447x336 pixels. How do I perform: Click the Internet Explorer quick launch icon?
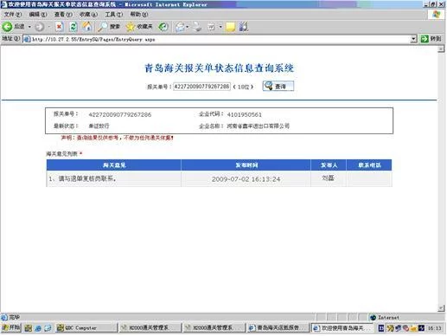[x=38, y=328]
